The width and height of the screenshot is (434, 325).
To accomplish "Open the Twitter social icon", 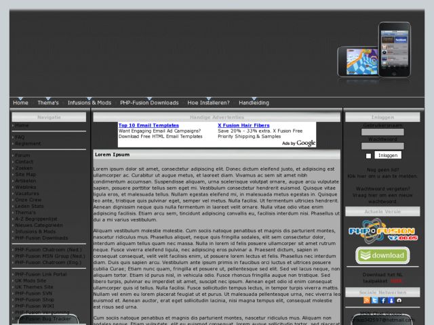I will tap(374, 300).
